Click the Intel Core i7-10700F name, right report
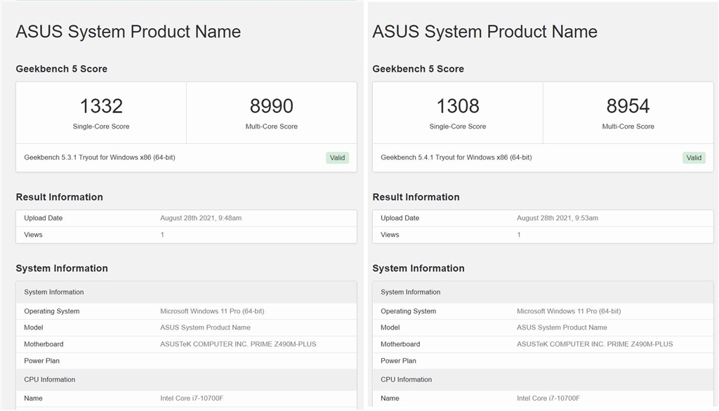 point(548,398)
